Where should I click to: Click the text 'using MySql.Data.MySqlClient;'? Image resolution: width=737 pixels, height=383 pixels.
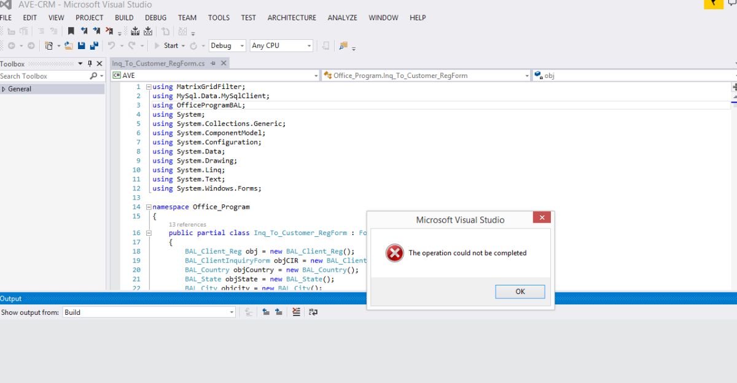[211, 96]
